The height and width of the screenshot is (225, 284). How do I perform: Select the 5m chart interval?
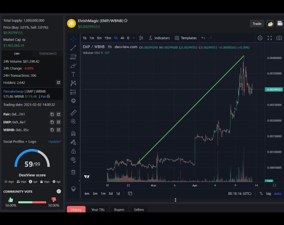coord(99,38)
